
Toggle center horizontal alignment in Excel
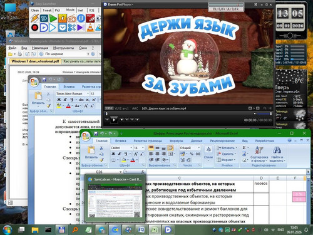(x=158, y=154)
